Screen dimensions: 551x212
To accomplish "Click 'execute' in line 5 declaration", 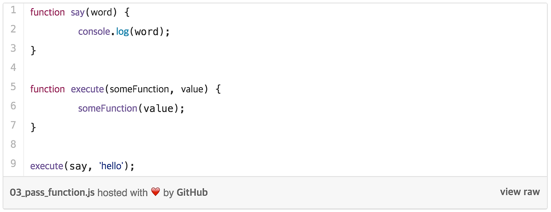I will pos(87,89).
